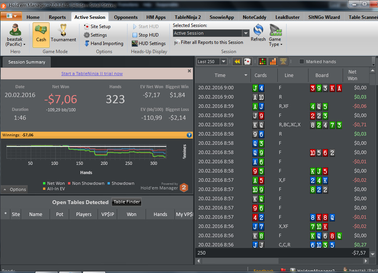Screen dimensions: 378x273
Task: Click the hand list vertical scrollbar up arrow
Action: 373,70
